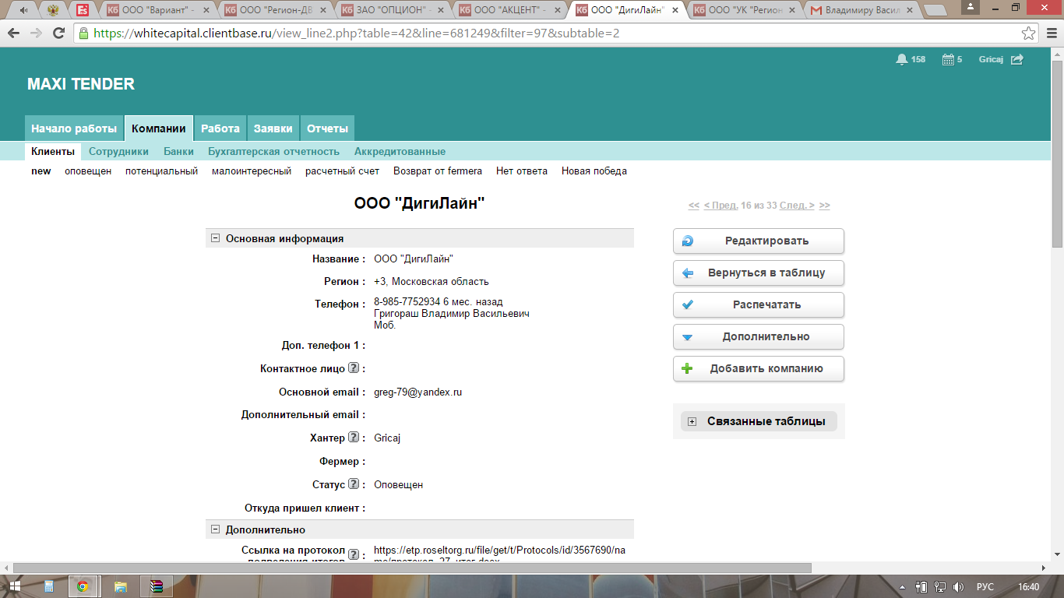Open File Explorer from the taskbar
The height and width of the screenshot is (598, 1064).
pyautogui.click(x=121, y=586)
